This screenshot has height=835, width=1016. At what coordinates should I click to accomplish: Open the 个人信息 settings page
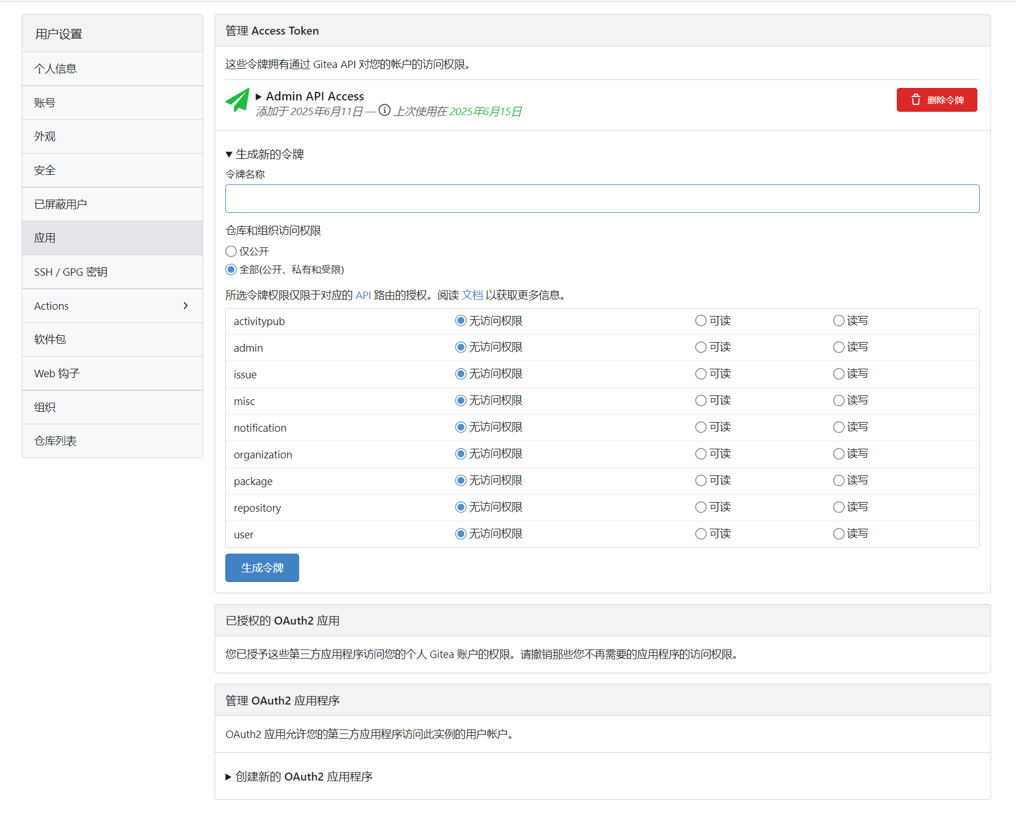tap(54, 68)
